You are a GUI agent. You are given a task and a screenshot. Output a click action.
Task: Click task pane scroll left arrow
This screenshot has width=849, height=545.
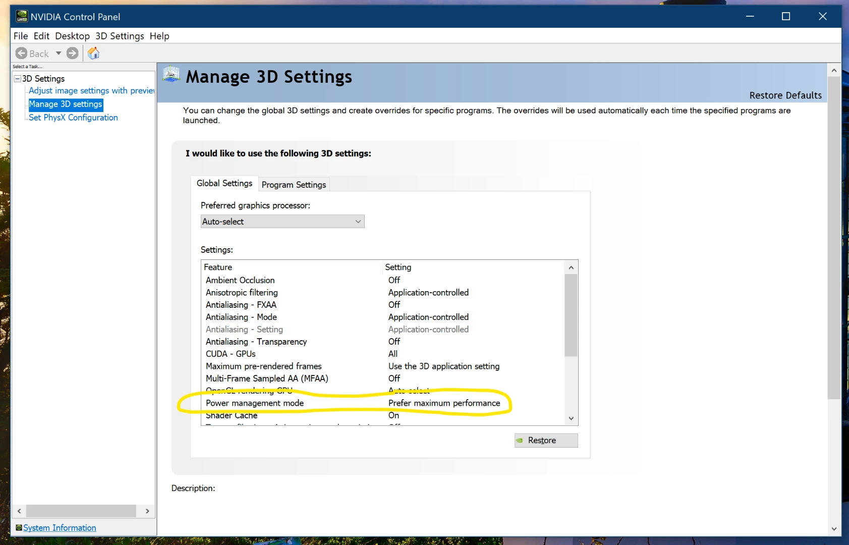coord(19,511)
